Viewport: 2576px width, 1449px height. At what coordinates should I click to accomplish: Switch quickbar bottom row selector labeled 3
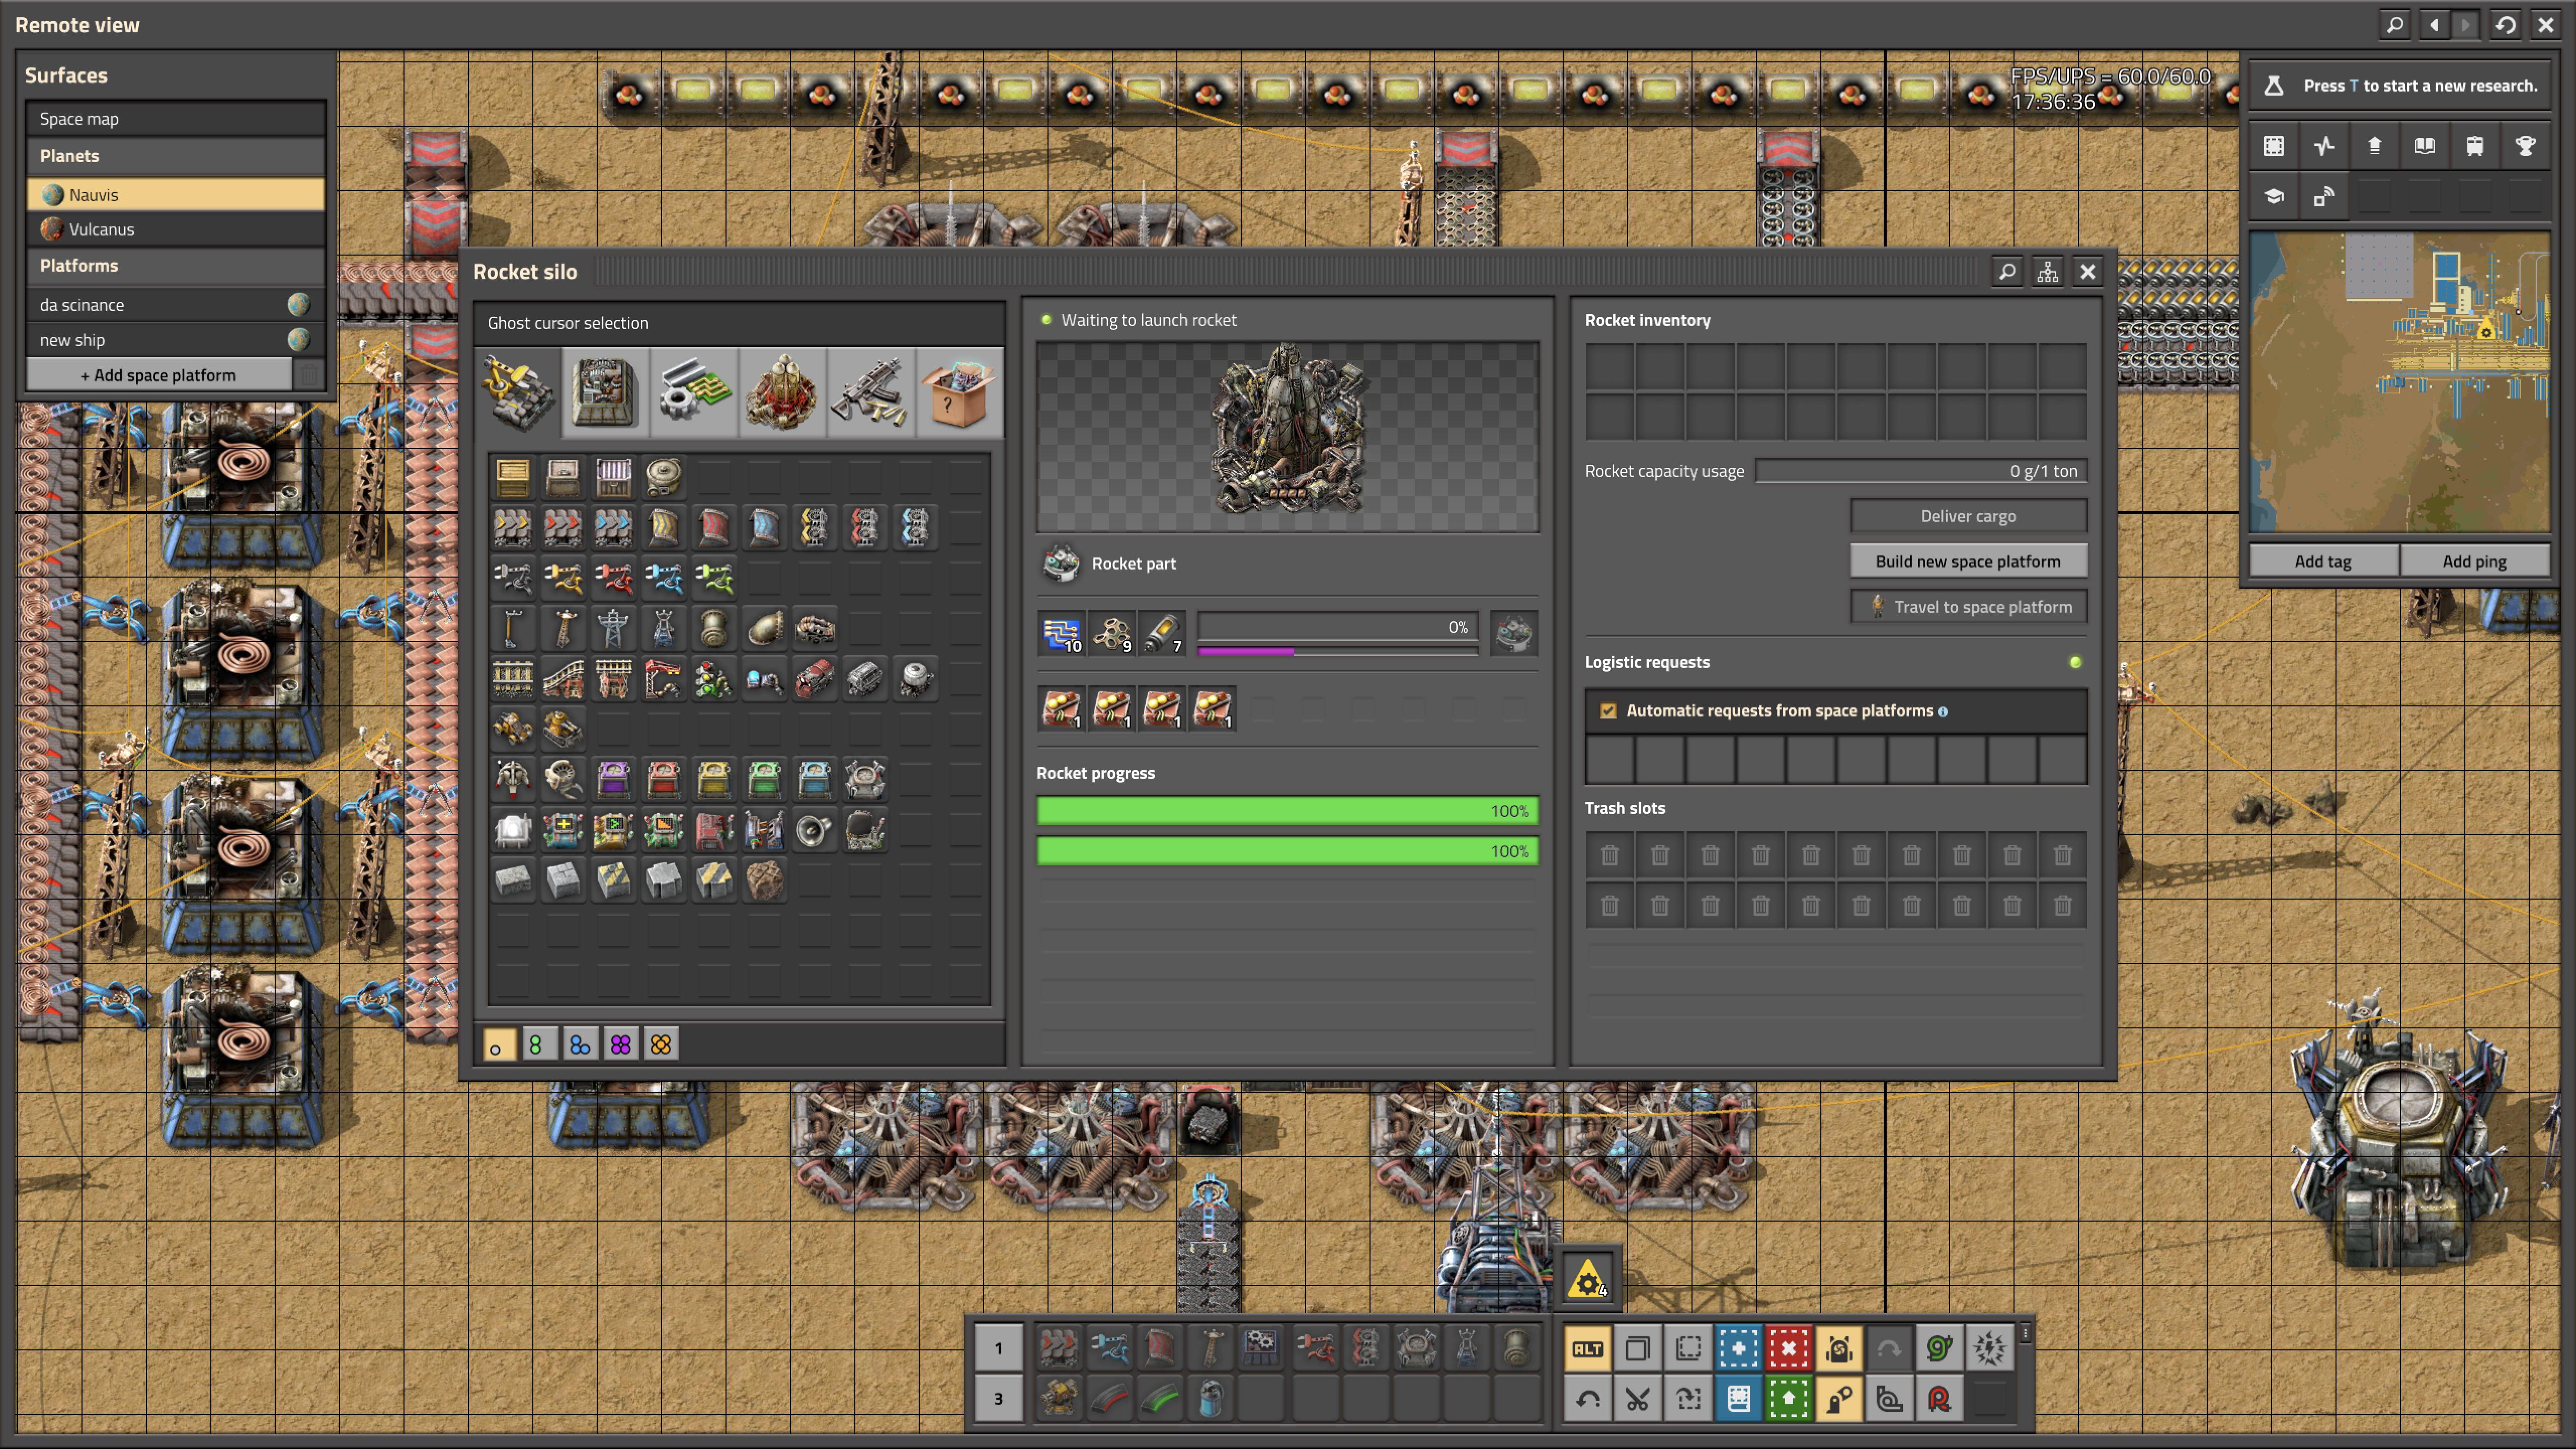(998, 1399)
